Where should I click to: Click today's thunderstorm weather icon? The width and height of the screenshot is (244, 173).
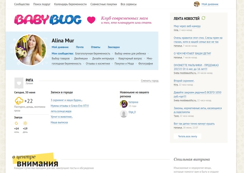(19, 101)
